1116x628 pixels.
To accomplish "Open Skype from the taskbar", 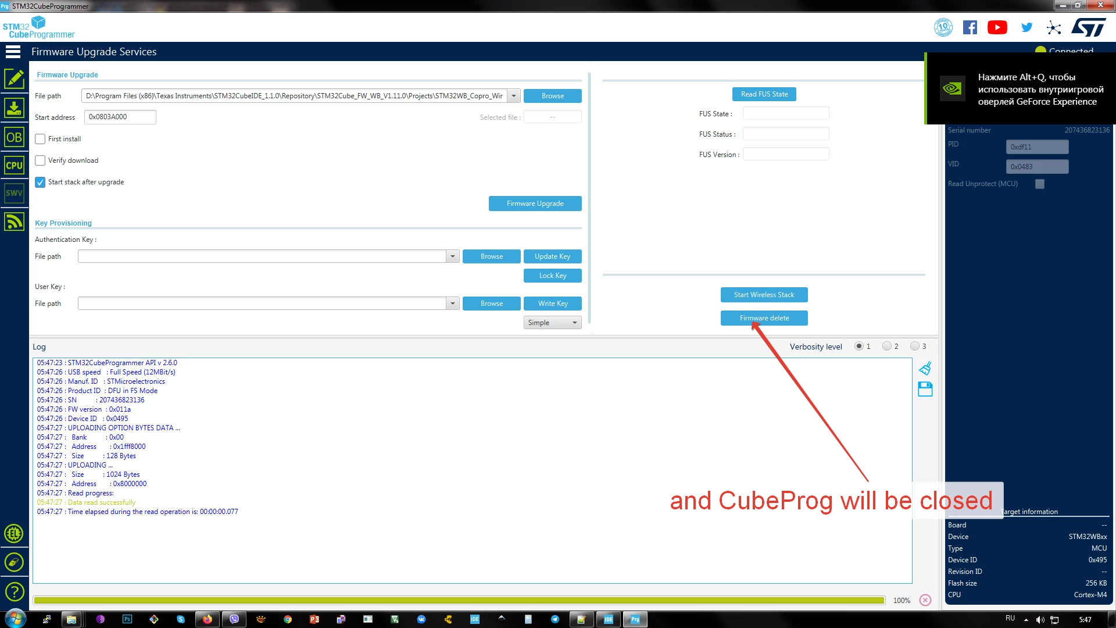I will click(x=181, y=619).
